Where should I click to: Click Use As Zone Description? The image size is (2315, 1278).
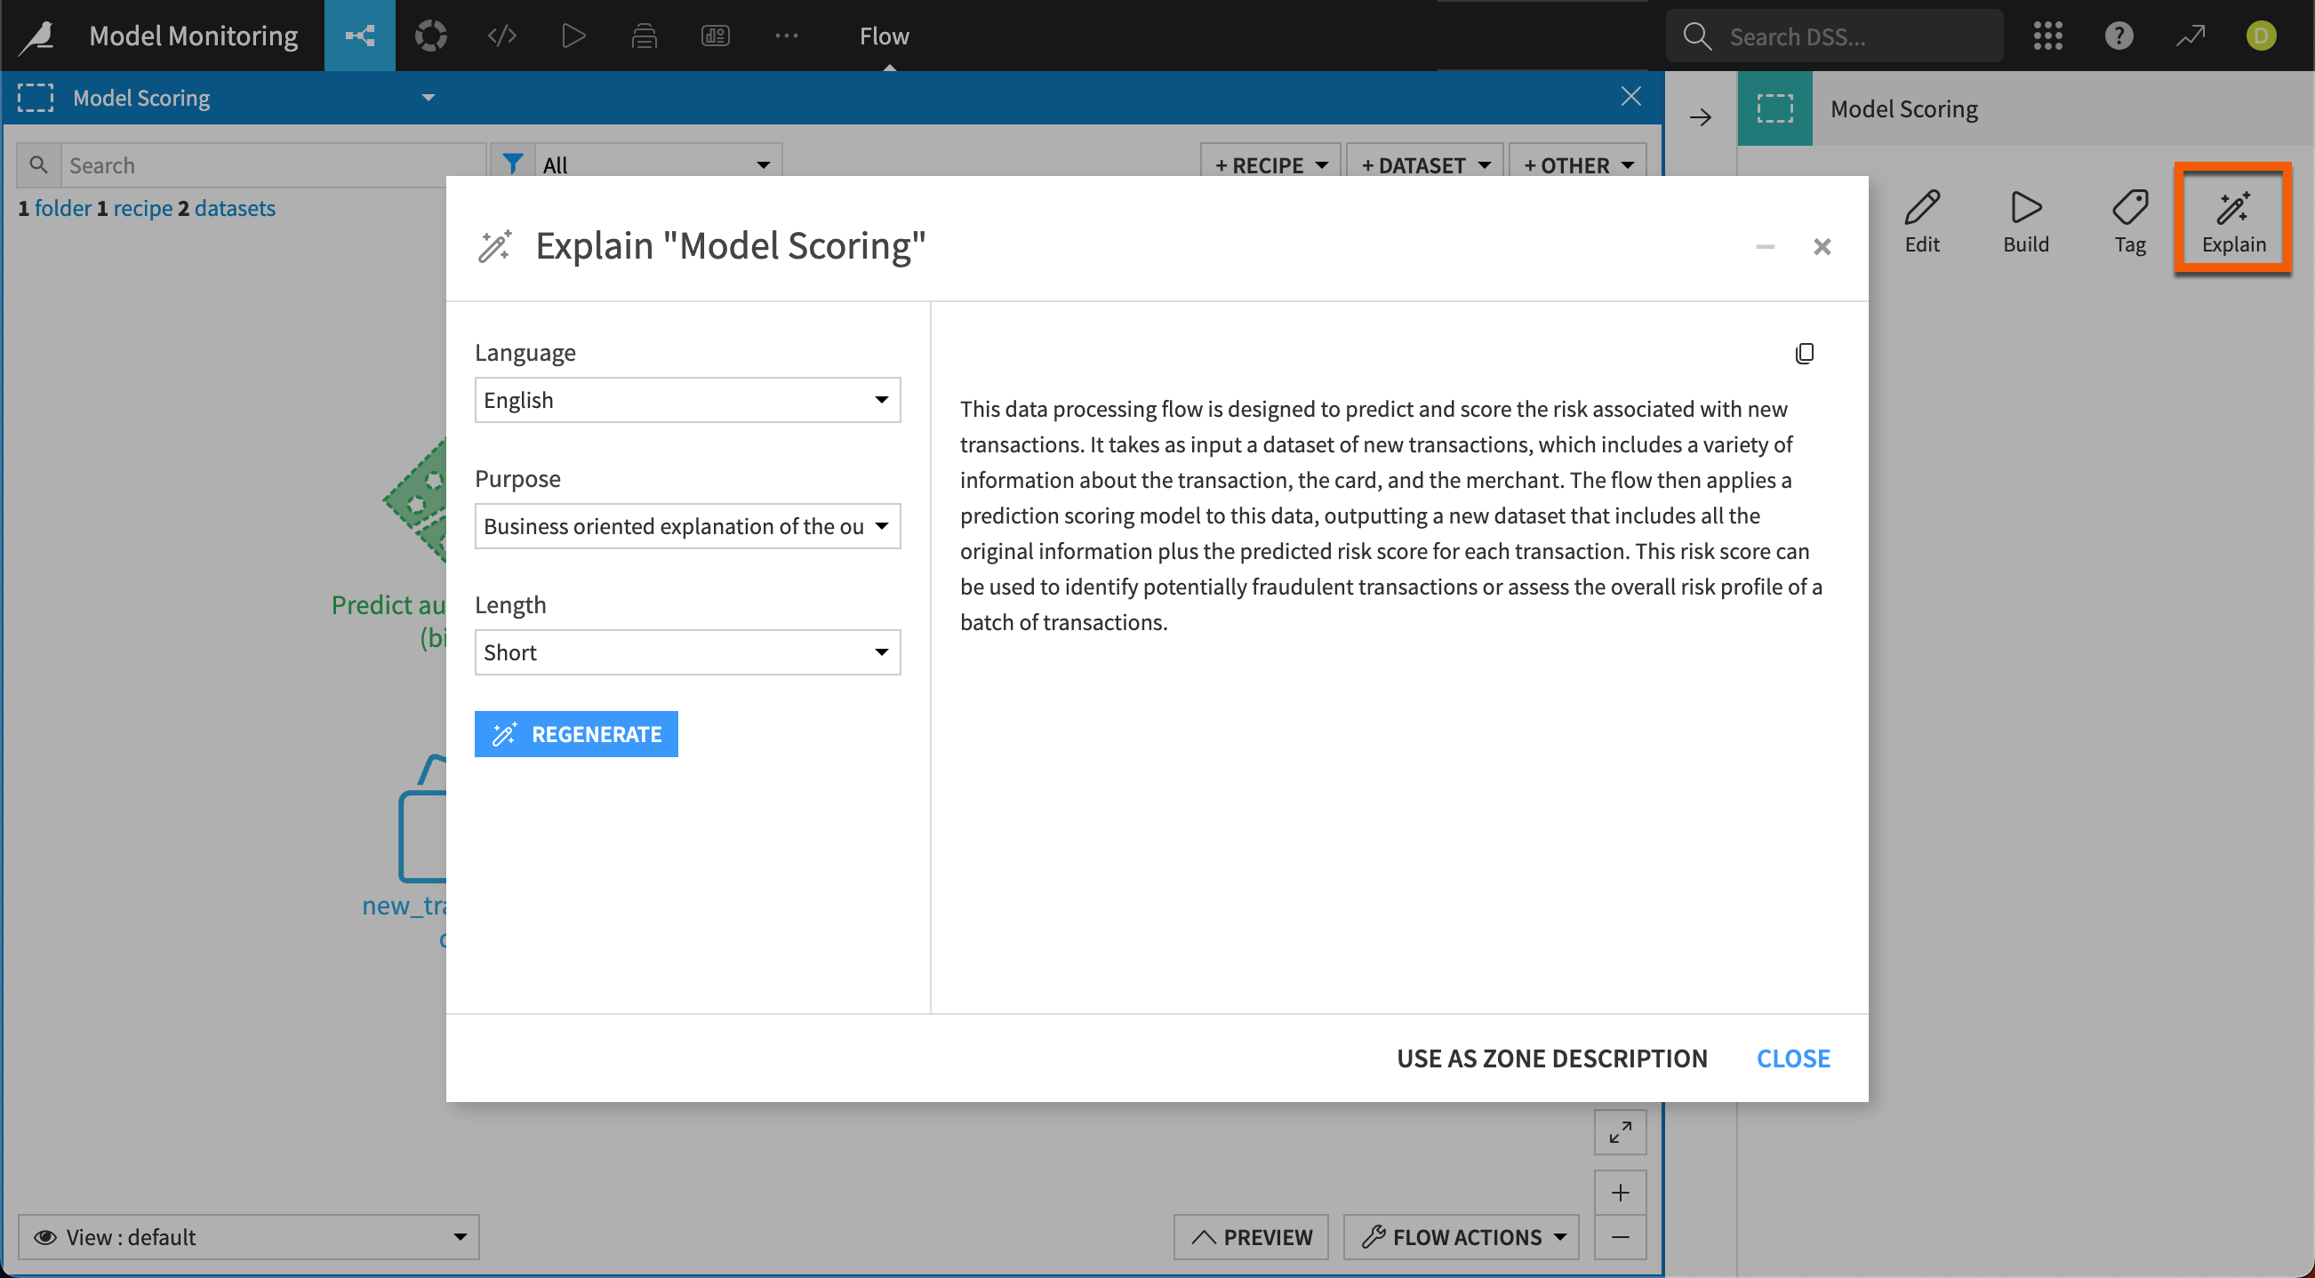[1552, 1057]
